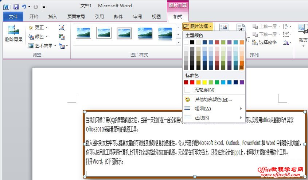
Task: Click 其他轮廓颜色 (More Outline Colors)
Action: pyautogui.click(x=213, y=100)
